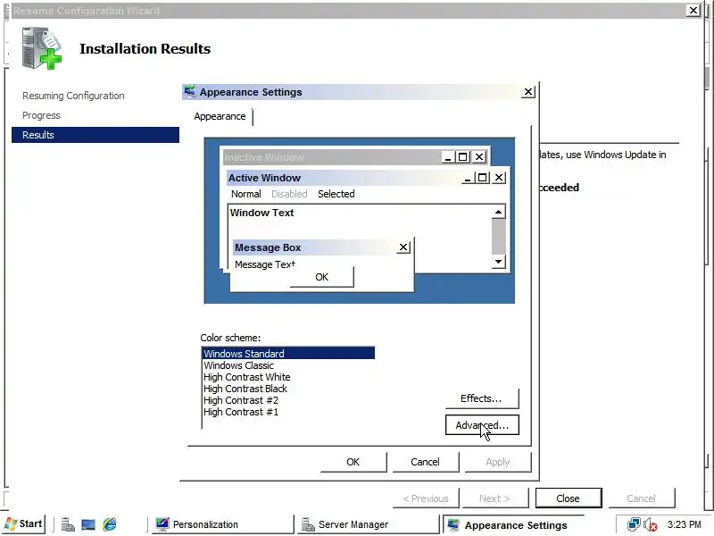Screen dimensions: 714x536
Task: Click the Installation Results heading
Action: coord(145,49)
